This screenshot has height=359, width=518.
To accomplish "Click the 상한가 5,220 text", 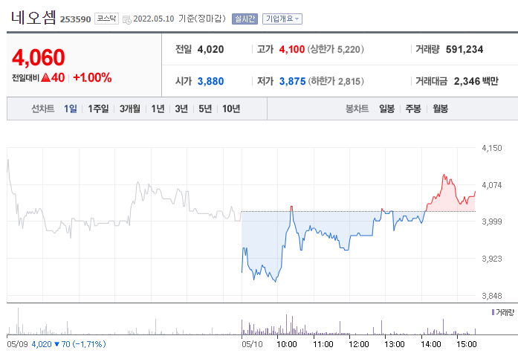I will (336, 50).
